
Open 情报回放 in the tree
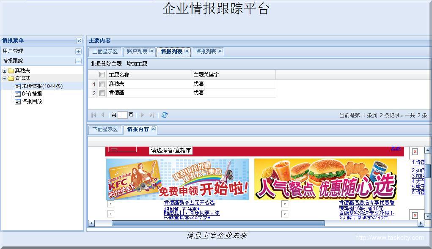(32, 101)
